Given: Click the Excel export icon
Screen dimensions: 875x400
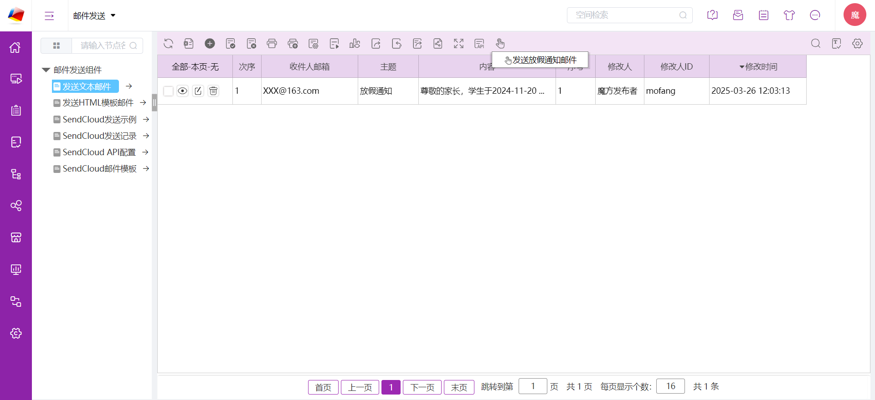Looking at the screenshot, I should click(189, 44).
